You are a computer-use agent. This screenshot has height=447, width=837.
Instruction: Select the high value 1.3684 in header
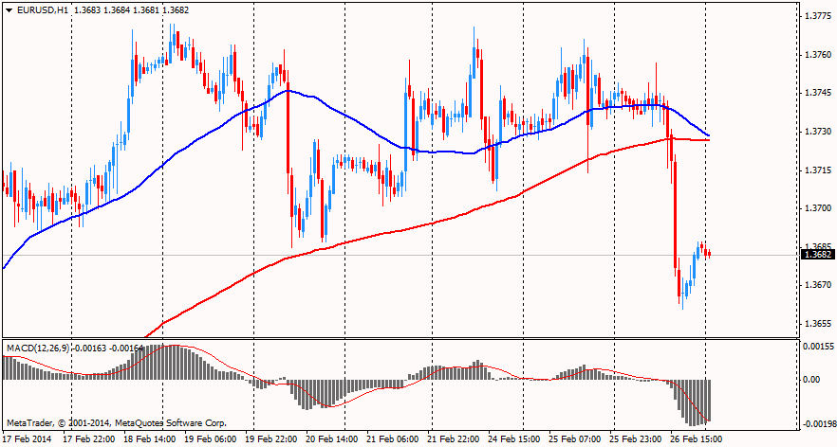[117, 10]
